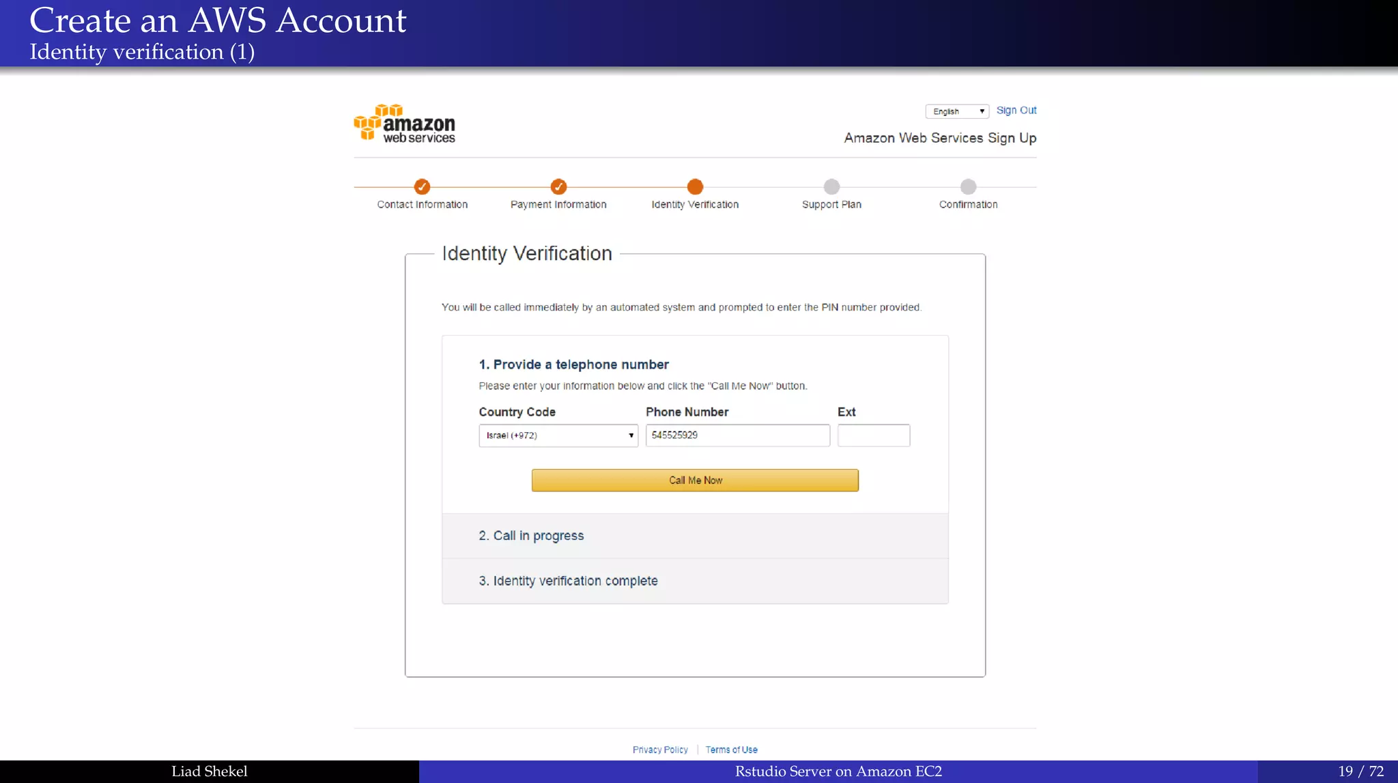This screenshot has height=783, width=1398.
Task: Click the Phone Number input field
Action: click(x=738, y=436)
